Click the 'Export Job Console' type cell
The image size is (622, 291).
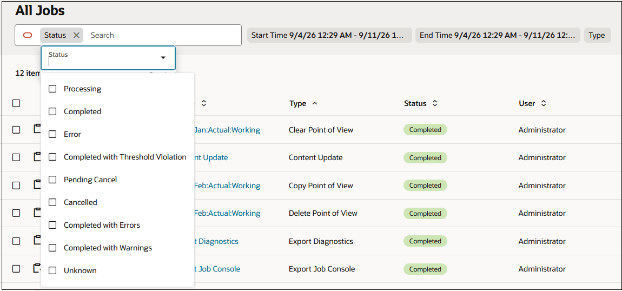point(322,269)
